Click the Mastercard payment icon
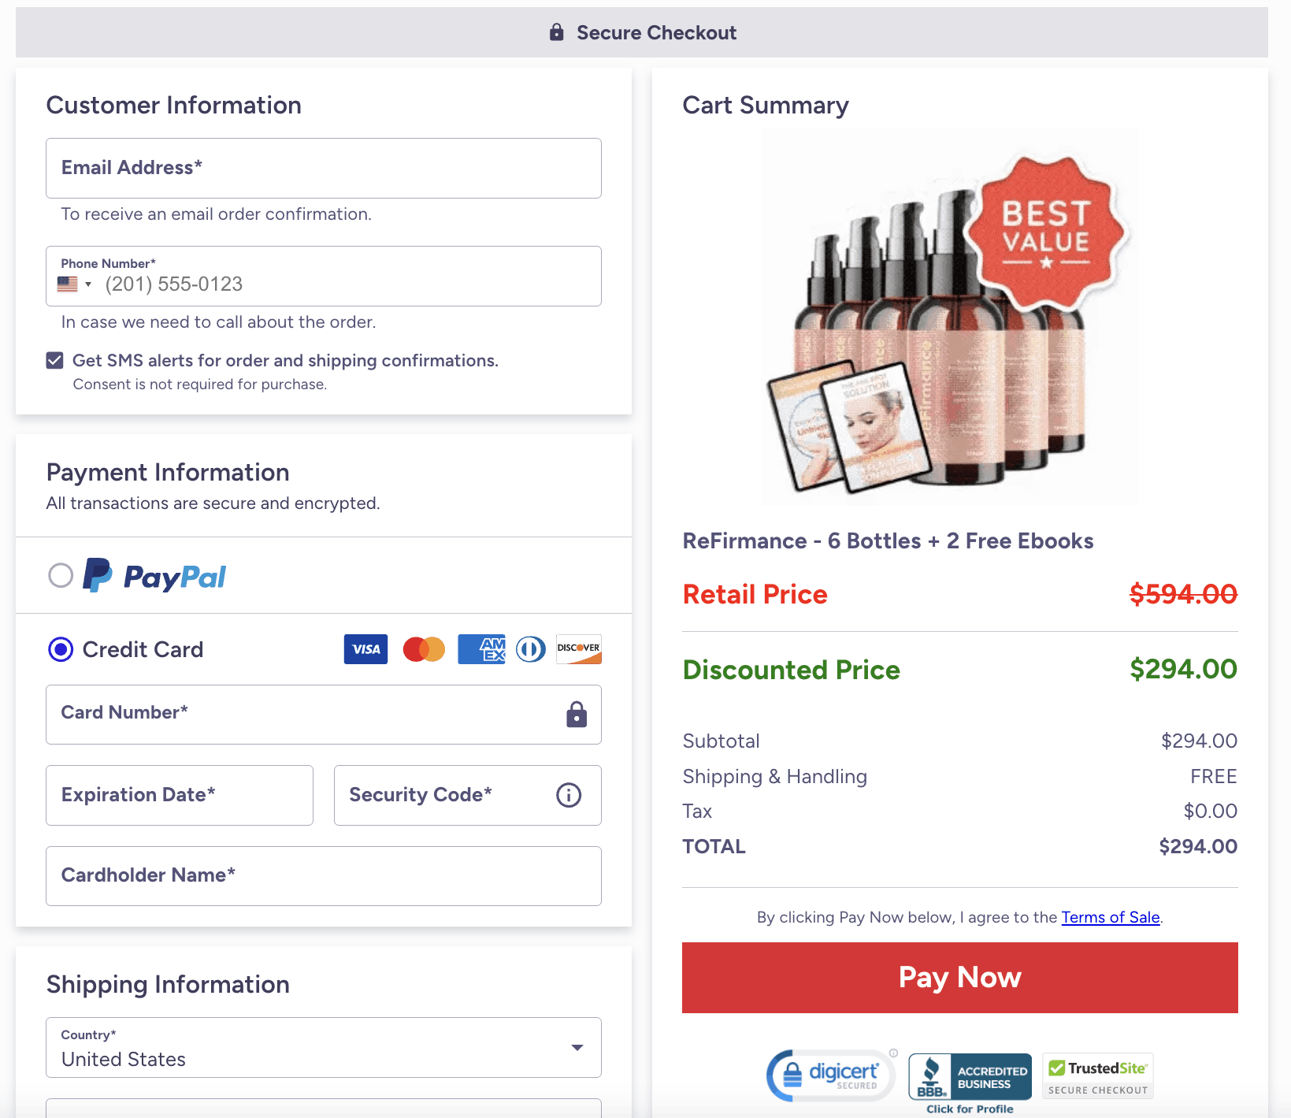1291x1118 pixels. [423, 648]
